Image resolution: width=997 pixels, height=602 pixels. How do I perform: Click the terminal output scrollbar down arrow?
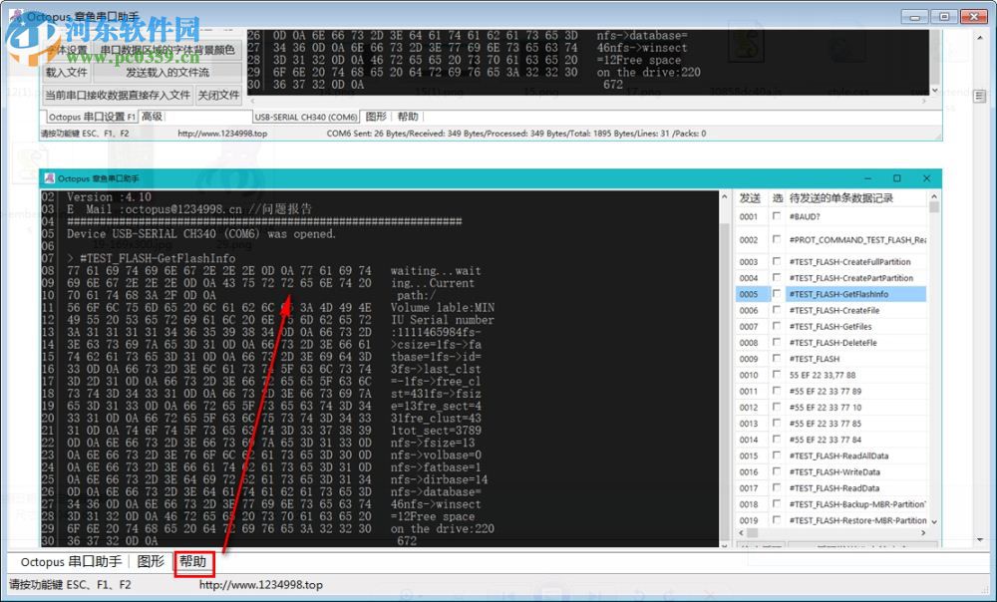(x=724, y=544)
